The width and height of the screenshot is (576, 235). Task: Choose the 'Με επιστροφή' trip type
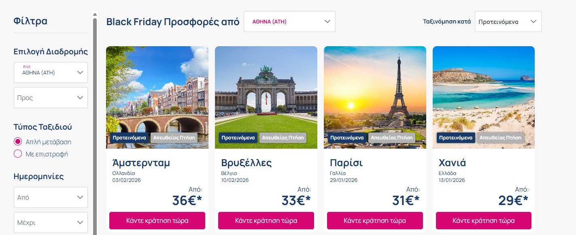[18, 154]
